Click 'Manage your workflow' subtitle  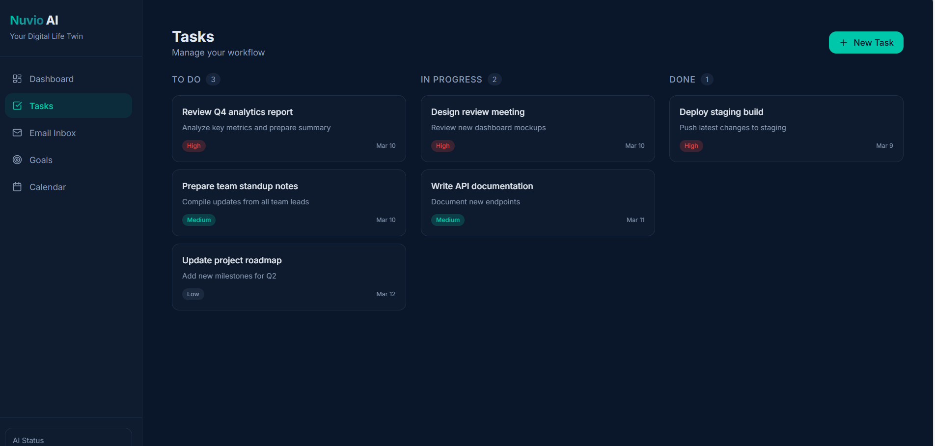[218, 53]
